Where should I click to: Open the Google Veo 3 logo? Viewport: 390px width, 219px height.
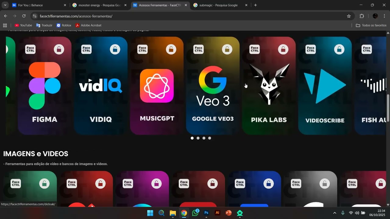point(213,86)
